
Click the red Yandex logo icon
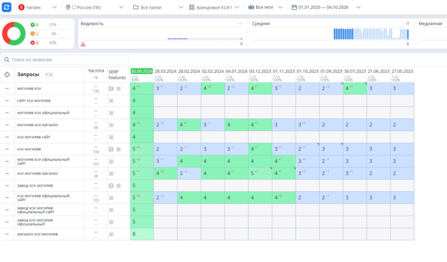click(21, 7)
